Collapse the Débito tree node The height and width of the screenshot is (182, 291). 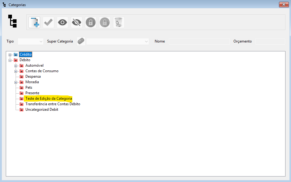10,60
